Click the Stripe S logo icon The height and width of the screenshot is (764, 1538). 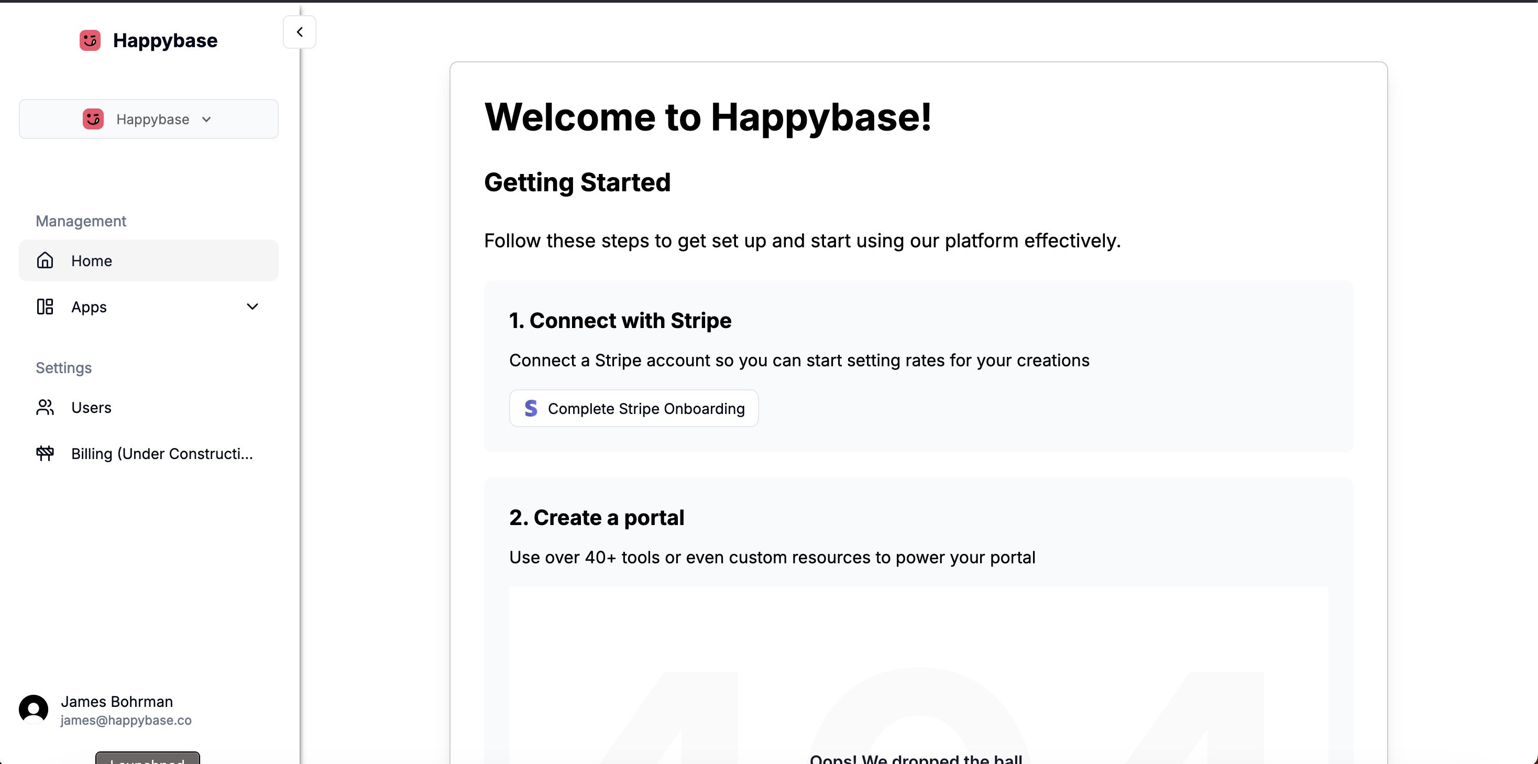(x=531, y=408)
